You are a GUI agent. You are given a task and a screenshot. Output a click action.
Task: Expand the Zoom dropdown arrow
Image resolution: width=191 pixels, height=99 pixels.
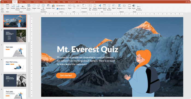tap(70, 10)
